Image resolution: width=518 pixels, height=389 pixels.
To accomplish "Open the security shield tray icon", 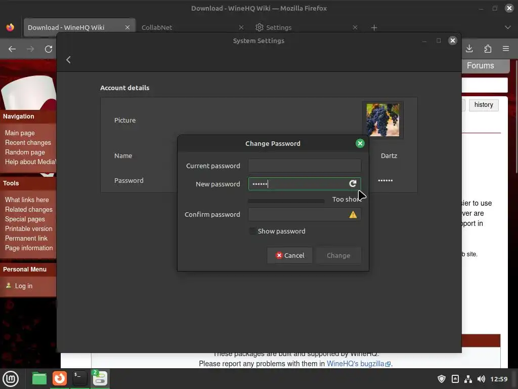I will 441,379.
